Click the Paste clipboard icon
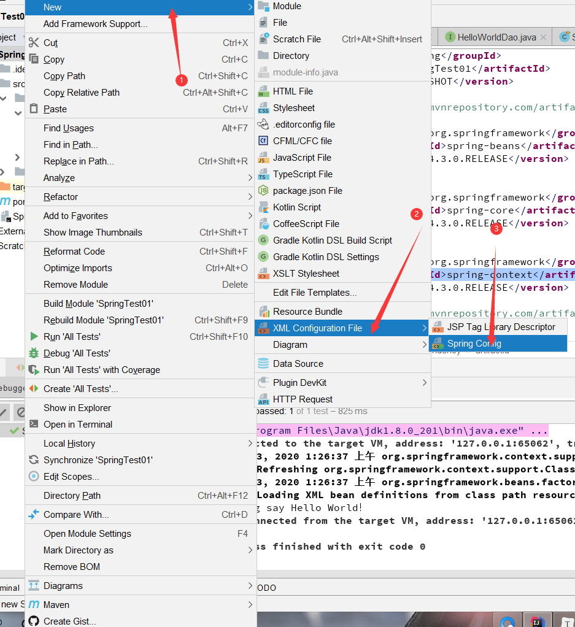Viewport: 575px width, 627px height. point(34,109)
